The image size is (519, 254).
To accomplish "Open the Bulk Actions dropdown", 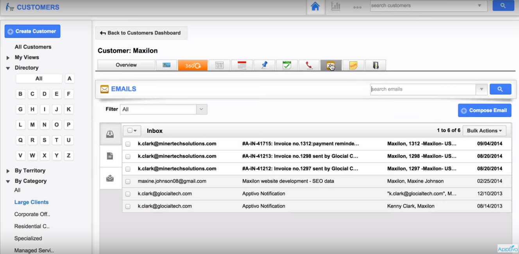I will [x=484, y=131].
